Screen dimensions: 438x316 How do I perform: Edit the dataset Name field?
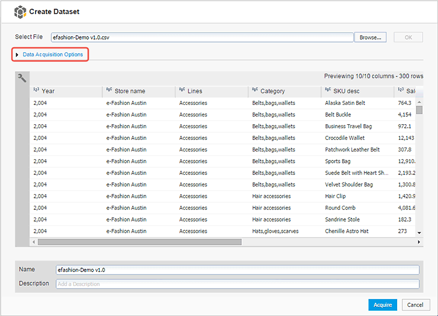tap(237, 270)
